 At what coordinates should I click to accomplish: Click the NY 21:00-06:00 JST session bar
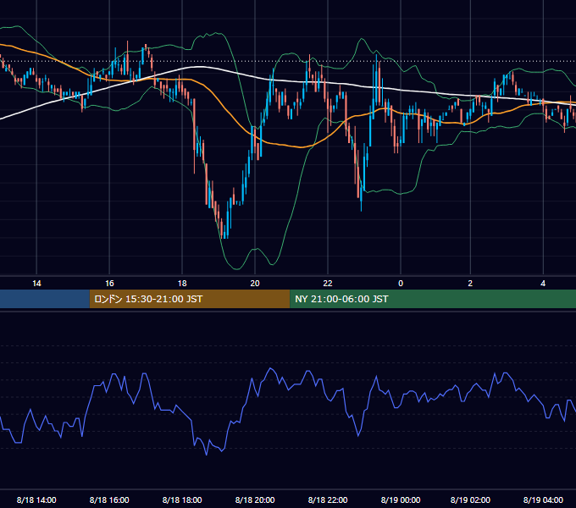point(433,299)
